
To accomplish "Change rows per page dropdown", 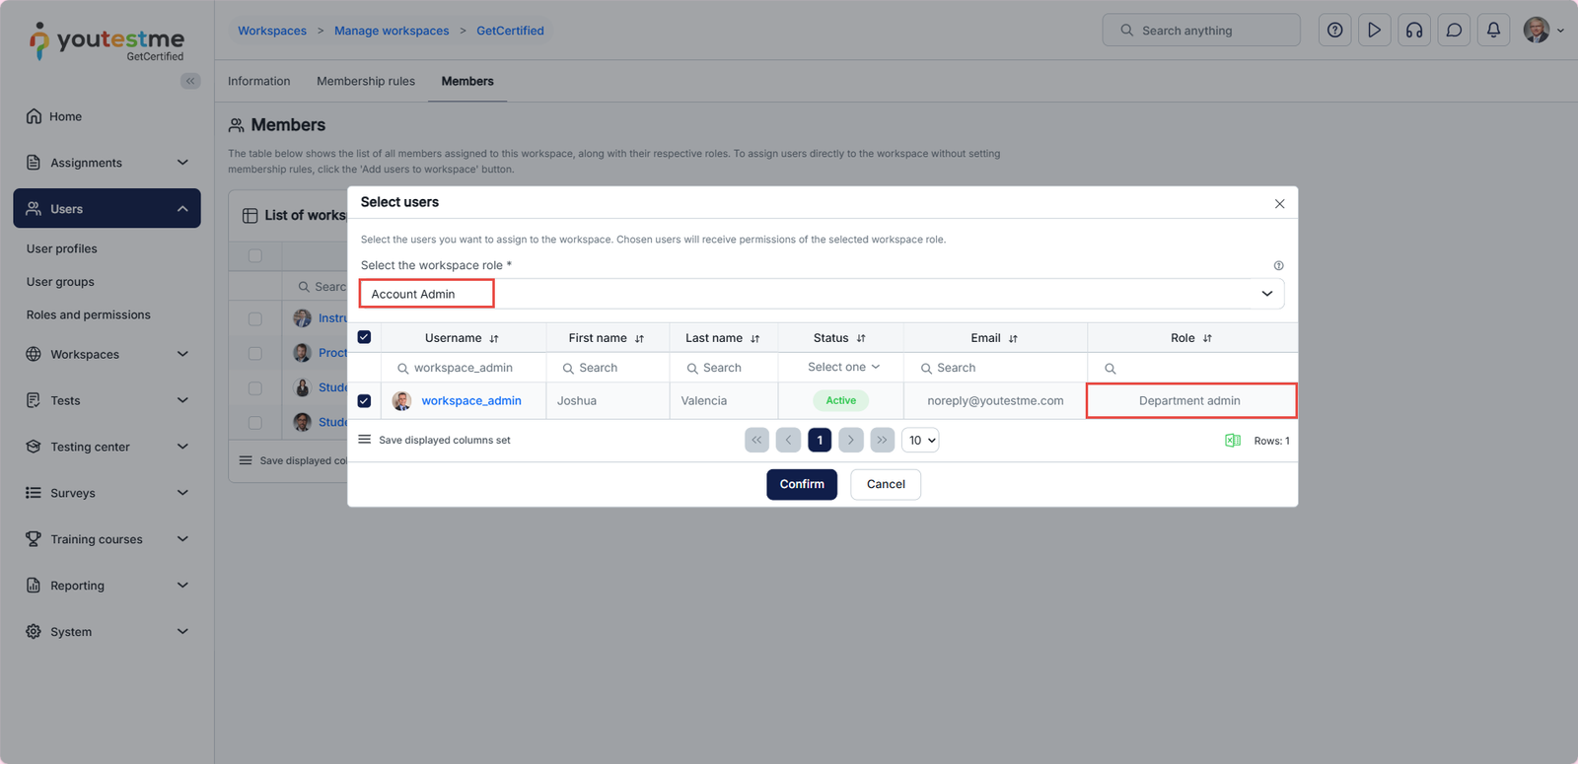I will (920, 441).
